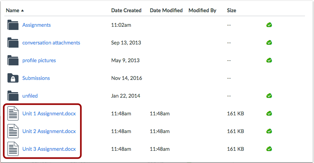This screenshot has width=314, height=163.
Task: Sort by the Size column header
Action: pos(231,10)
